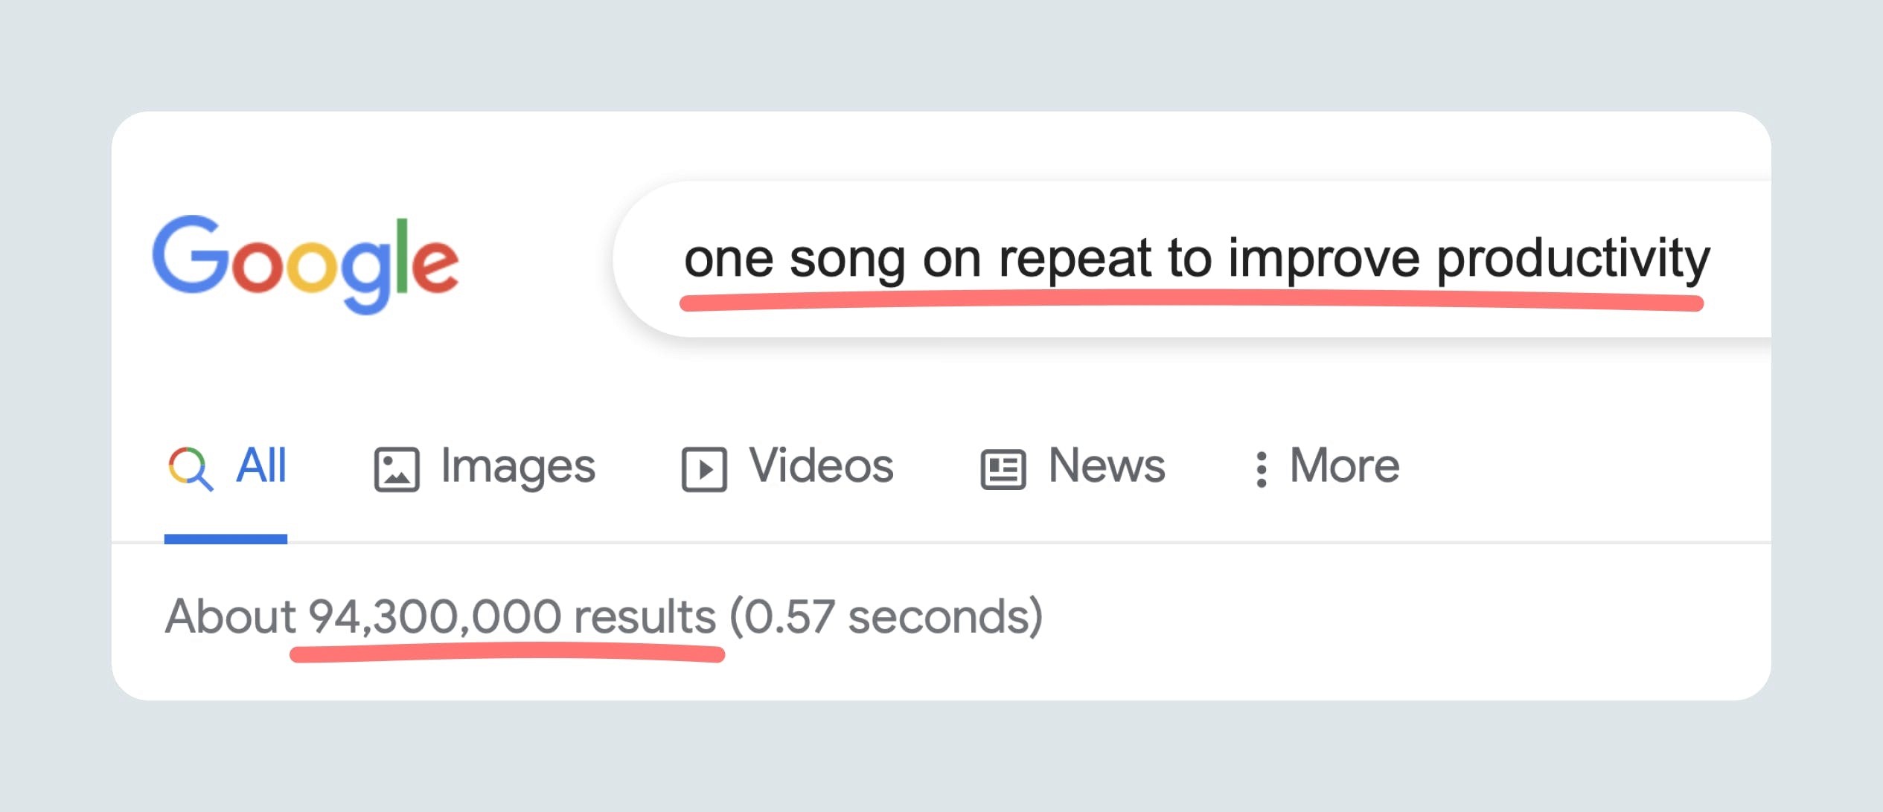Click inside the search query field

point(1191,259)
